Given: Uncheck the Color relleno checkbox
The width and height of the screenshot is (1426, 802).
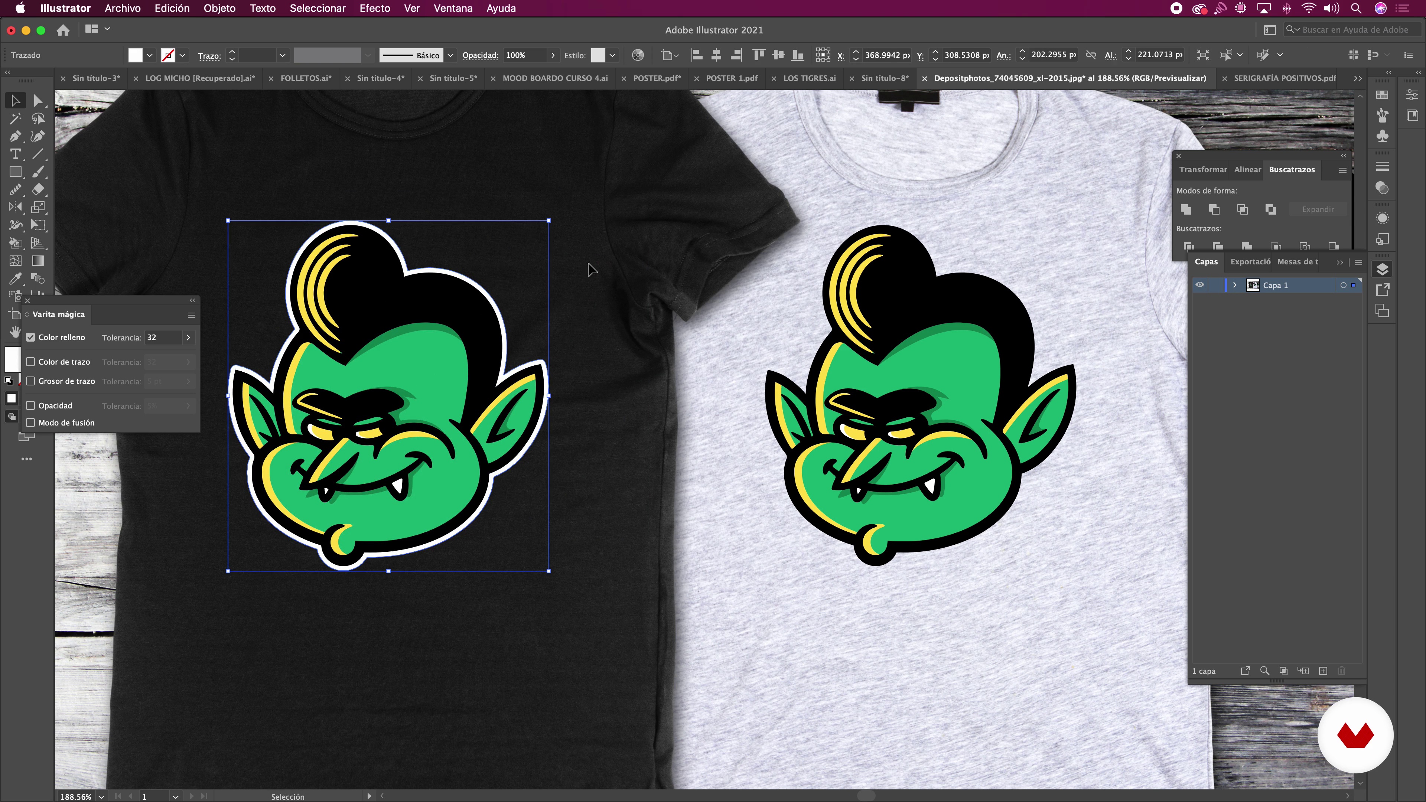Looking at the screenshot, I should (x=31, y=337).
